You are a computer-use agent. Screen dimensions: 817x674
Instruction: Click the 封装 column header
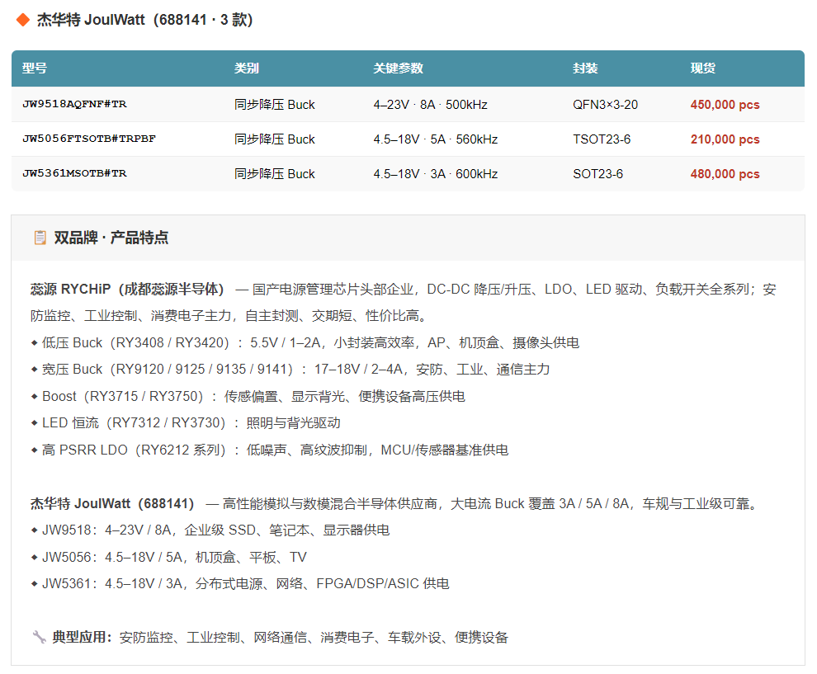pos(585,68)
